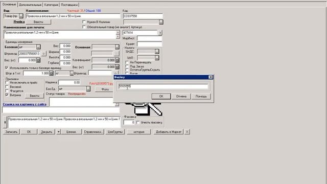Click OK button in bottom button row
This screenshot has width=327, height=184.
click(x=29, y=132)
